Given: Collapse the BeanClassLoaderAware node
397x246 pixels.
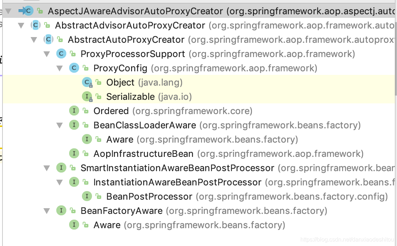Looking at the screenshot, I should [x=60, y=125].
